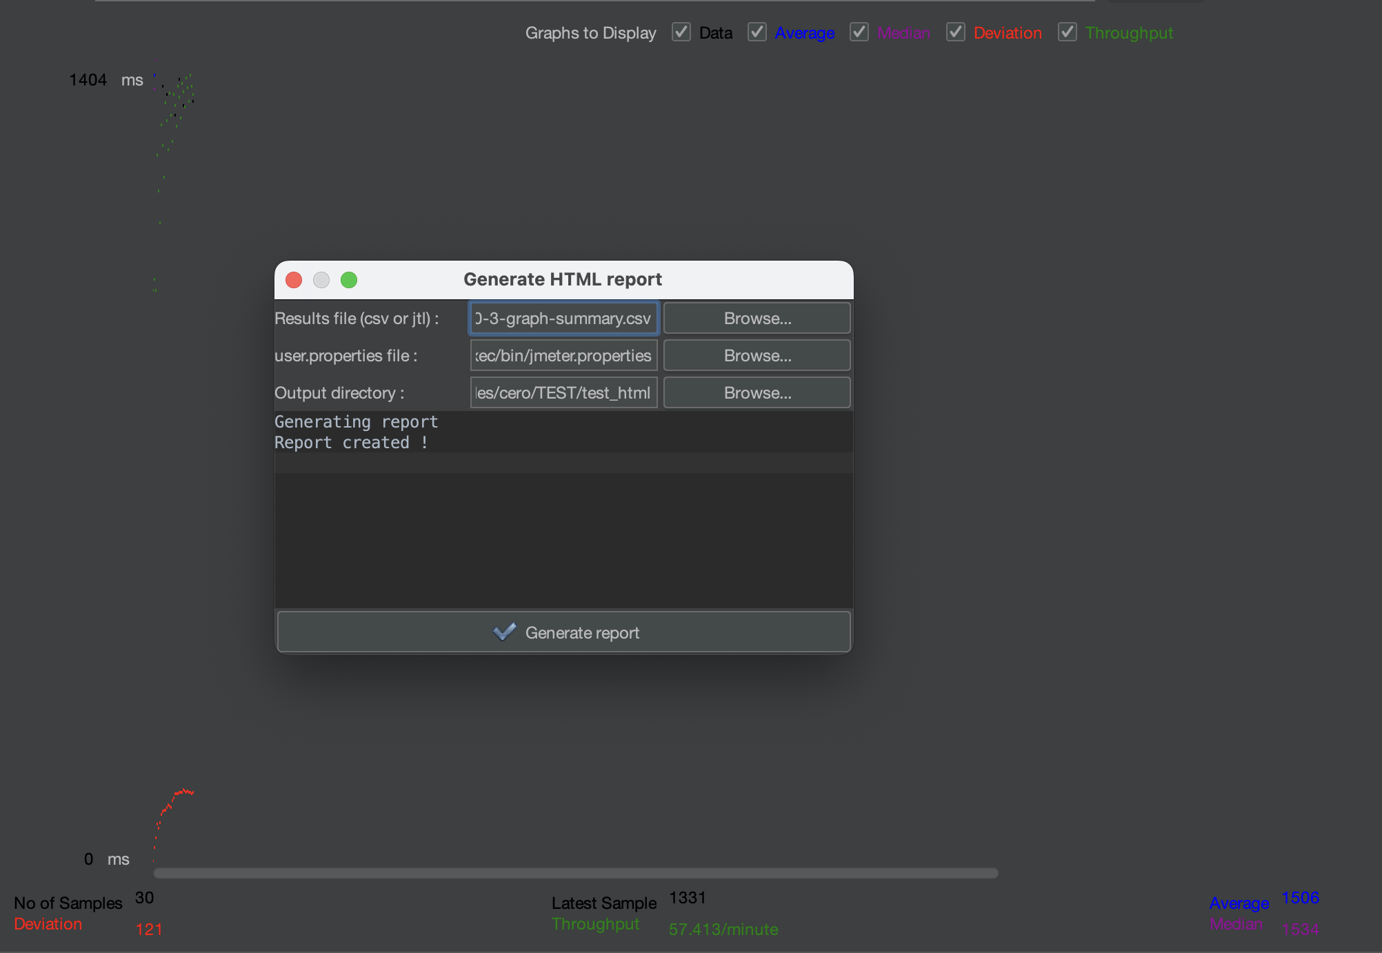Uncheck the Average graph checkbox

(757, 32)
